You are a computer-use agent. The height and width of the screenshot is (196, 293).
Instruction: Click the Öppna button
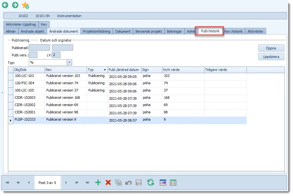[x=271, y=48]
